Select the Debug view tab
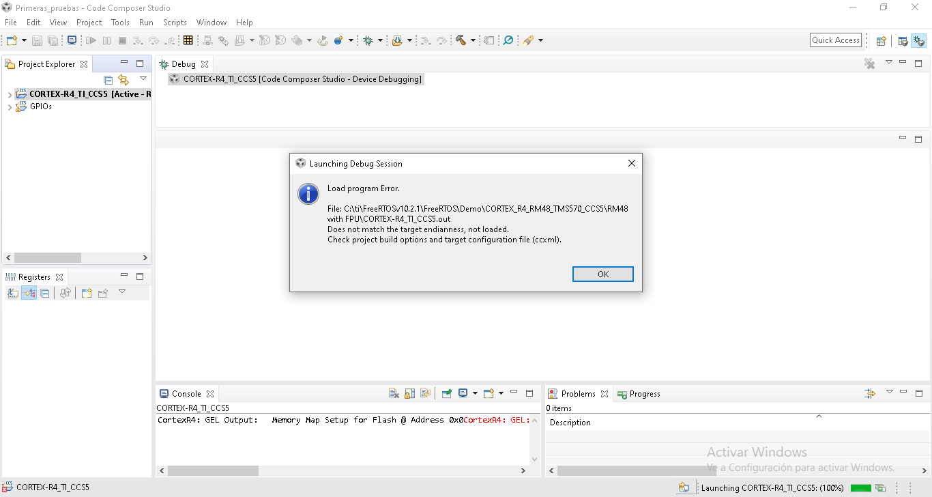932x497 pixels. tap(184, 64)
